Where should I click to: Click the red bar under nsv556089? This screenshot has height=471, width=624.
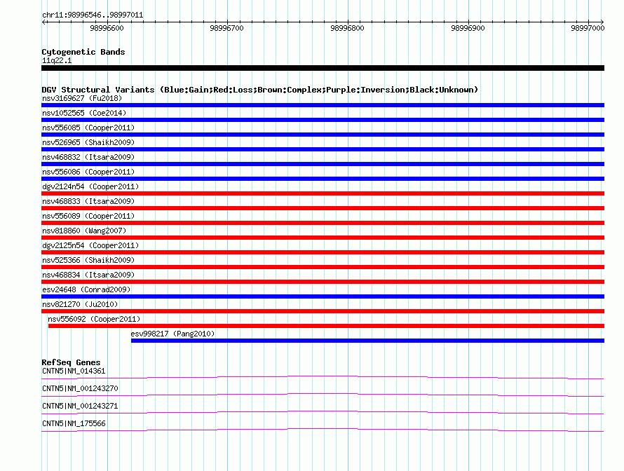point(323,223)
